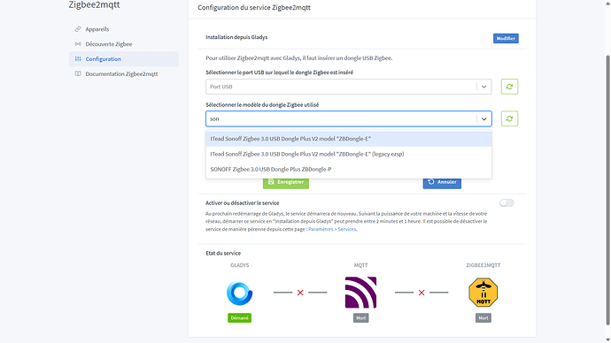Expand the Port USB chevron arrow
This screenshot has width=611, height=343.
point(484,87)
